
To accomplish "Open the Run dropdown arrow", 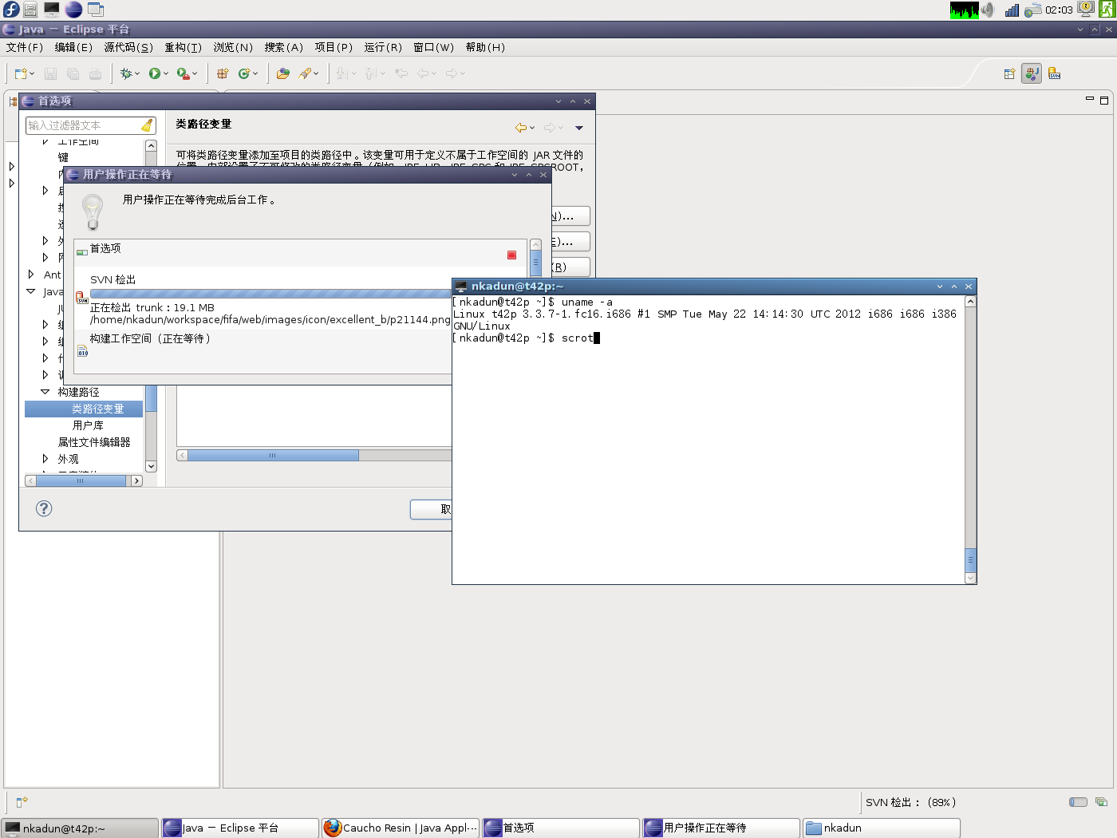I will coord(166,73).
